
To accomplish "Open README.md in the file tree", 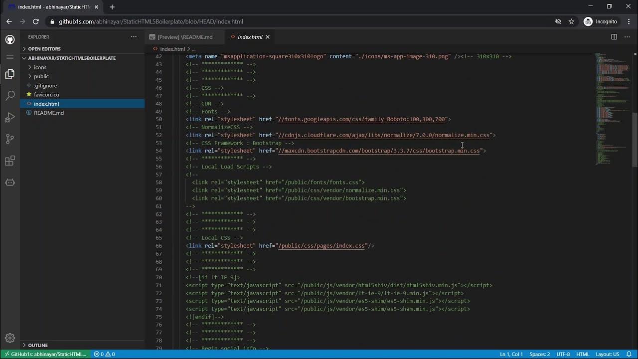I will [x=48, y=113].
